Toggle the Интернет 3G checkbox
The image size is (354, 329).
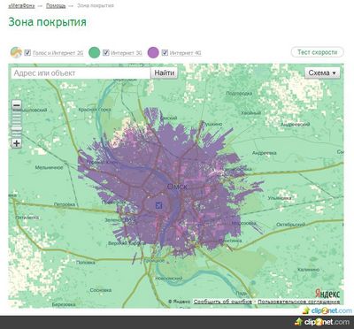pos(106,53)
